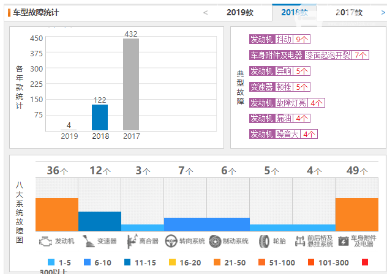The width and height of the screenshot is (387, 274).
Task: Click the 11-15 legend color swatch
Action: point(127,262)
